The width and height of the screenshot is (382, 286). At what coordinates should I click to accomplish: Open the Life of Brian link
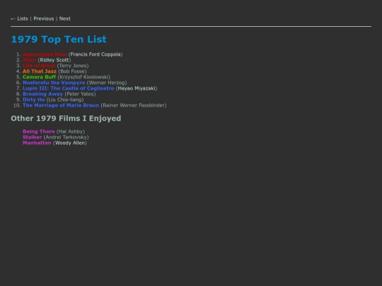pos(39,66)
